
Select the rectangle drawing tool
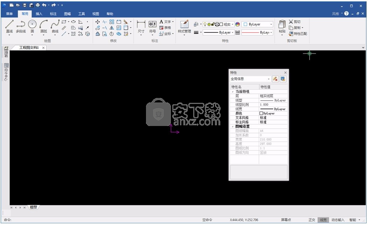(64, 22)
